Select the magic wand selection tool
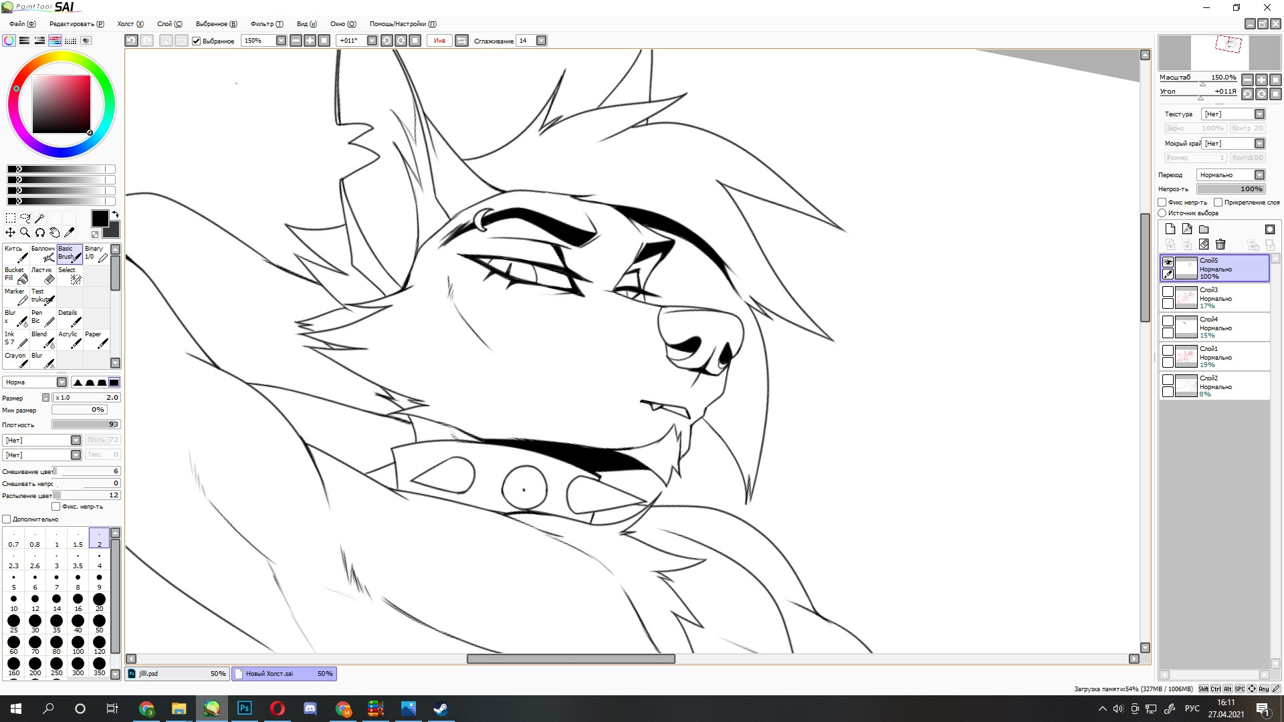 click(40, 218)
